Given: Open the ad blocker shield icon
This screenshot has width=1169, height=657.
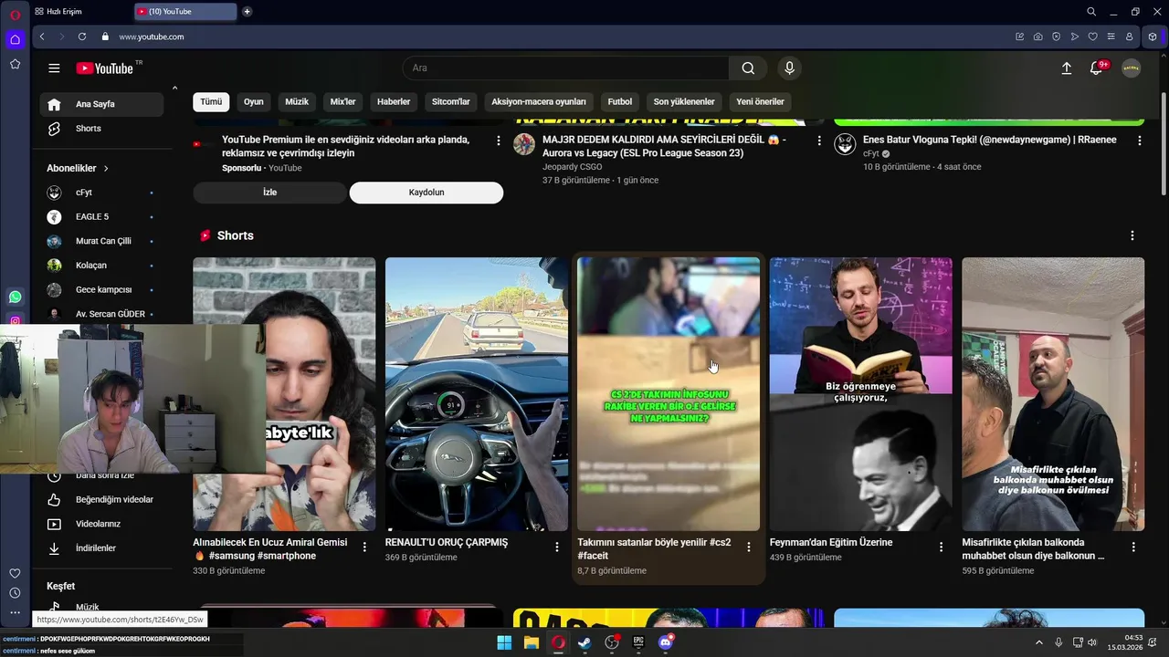Looking at the screenshot, I should pos(1057,36).
